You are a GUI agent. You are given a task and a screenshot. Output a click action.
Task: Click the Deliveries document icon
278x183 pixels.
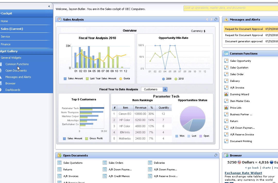pyautogui.click(x=150, y=163)
